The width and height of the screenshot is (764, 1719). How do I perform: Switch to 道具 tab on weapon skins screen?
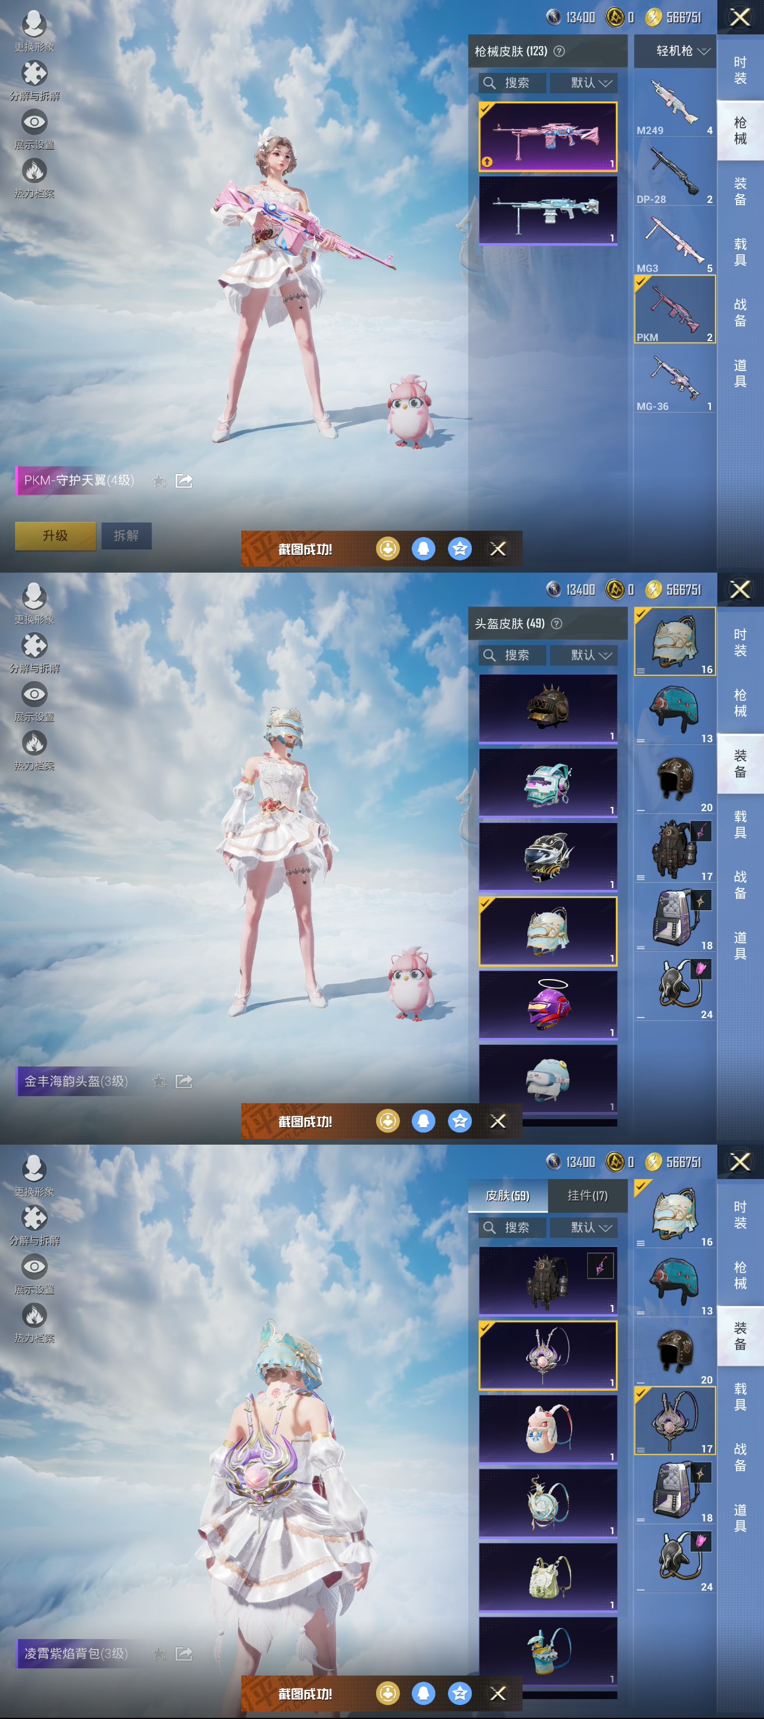point(740,373)
